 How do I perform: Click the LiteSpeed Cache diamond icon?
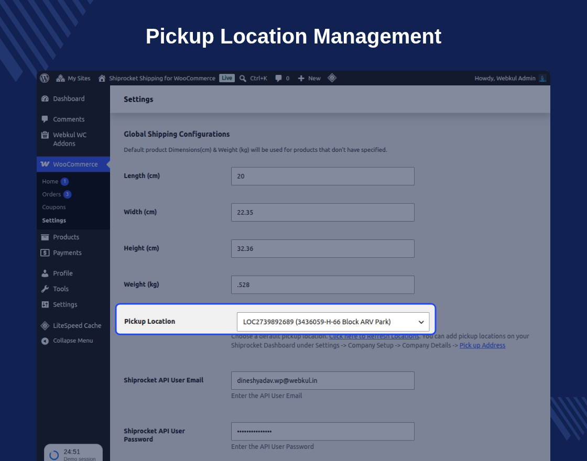pyautogui.click(x=45, y=326)
